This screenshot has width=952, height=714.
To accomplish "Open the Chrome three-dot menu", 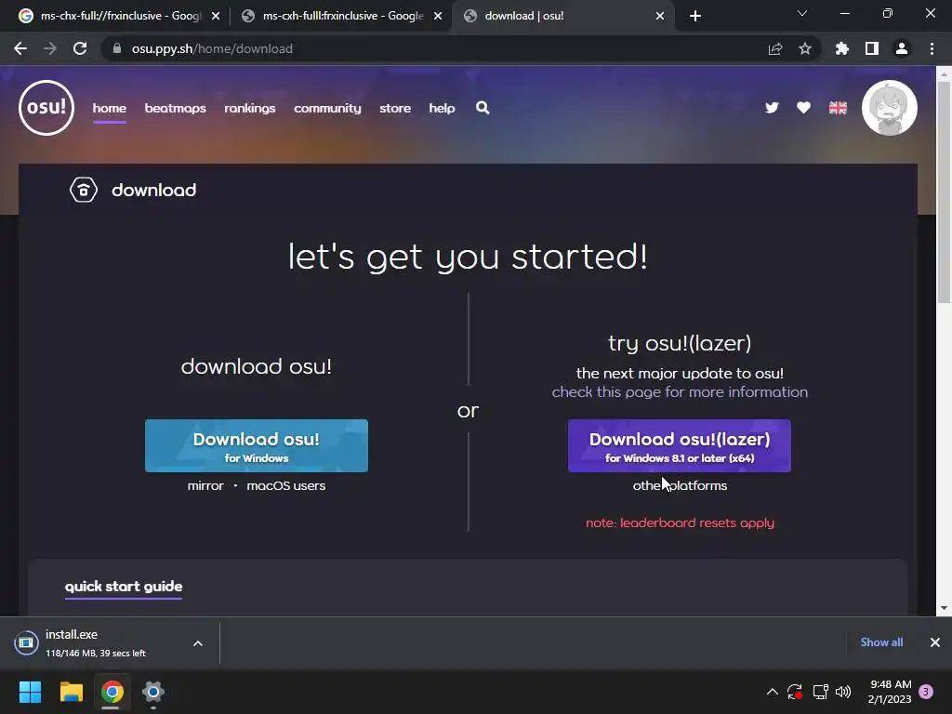I will (932, 48).
